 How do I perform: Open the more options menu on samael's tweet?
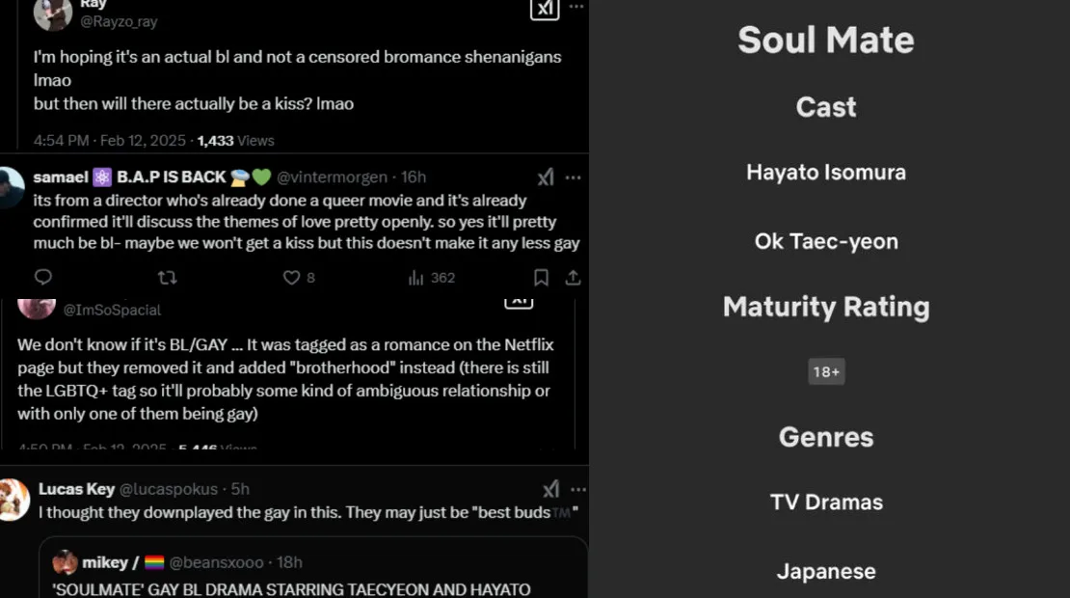tap(574, 177)
